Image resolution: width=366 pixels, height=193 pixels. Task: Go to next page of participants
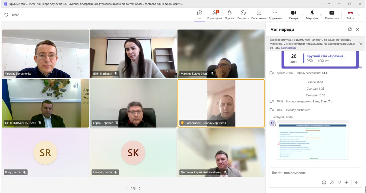point(139,188)
